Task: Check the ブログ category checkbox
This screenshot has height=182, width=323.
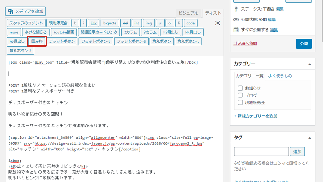Action: tap(241, 95)
